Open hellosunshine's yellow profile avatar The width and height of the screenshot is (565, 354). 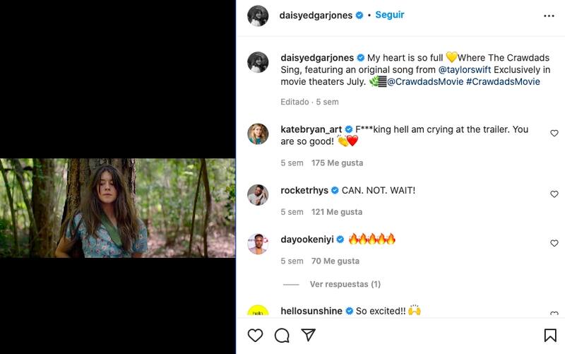[x=258, y=312]
